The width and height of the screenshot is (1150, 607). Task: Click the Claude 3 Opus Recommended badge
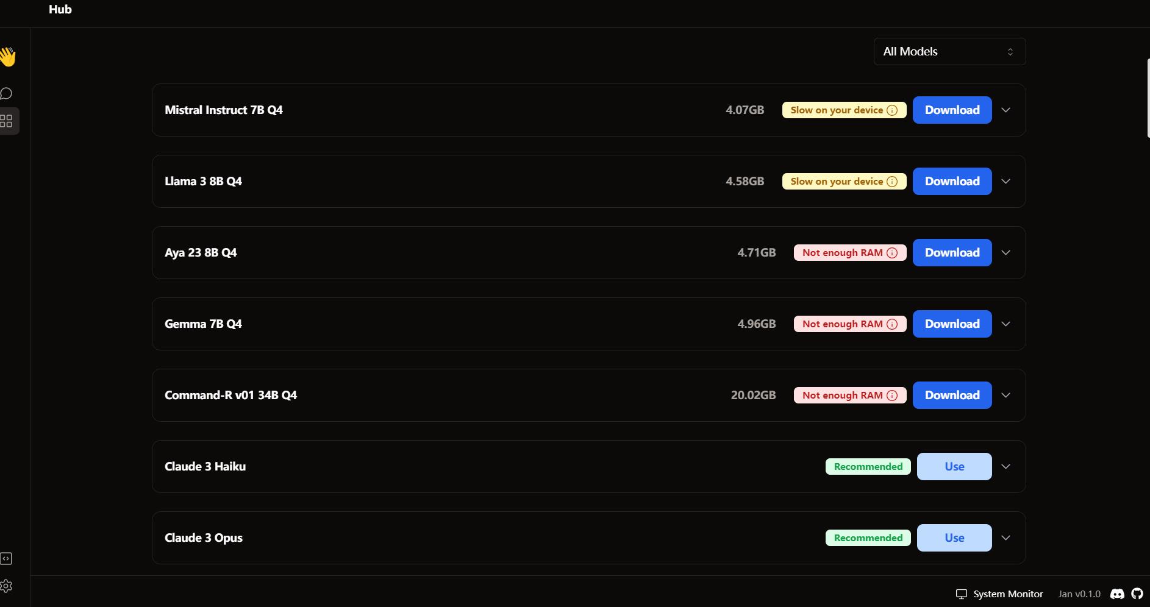(868, 538)
